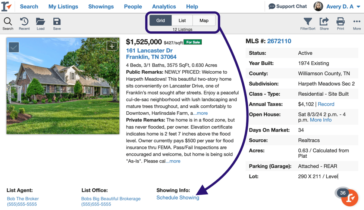Expand the plus icon on listing photo

point(112,46)
